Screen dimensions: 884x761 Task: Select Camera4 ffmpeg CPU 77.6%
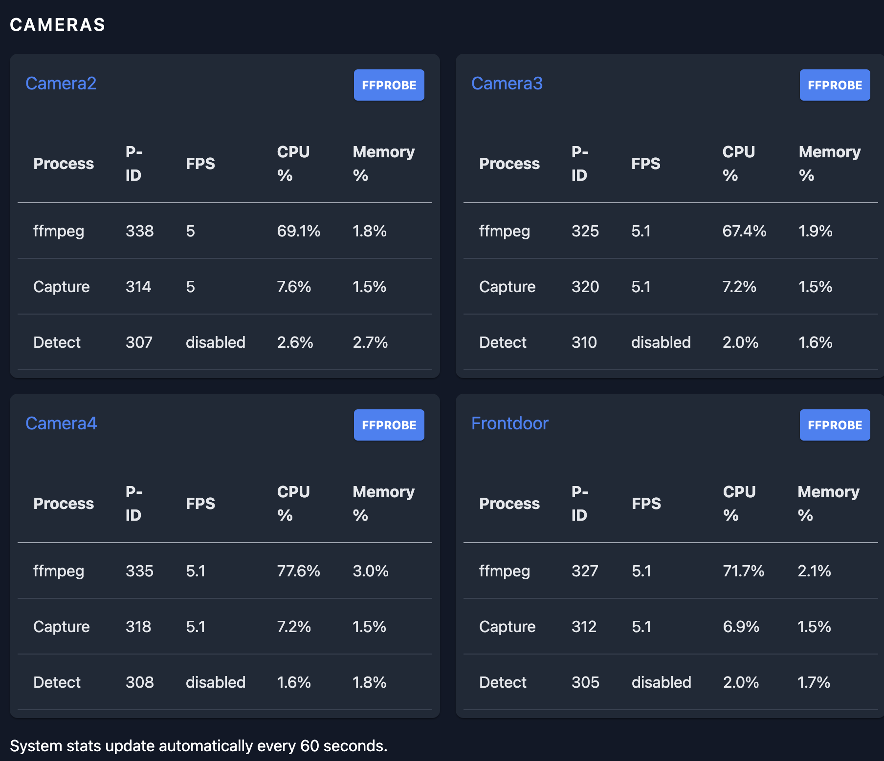(298, 571)
